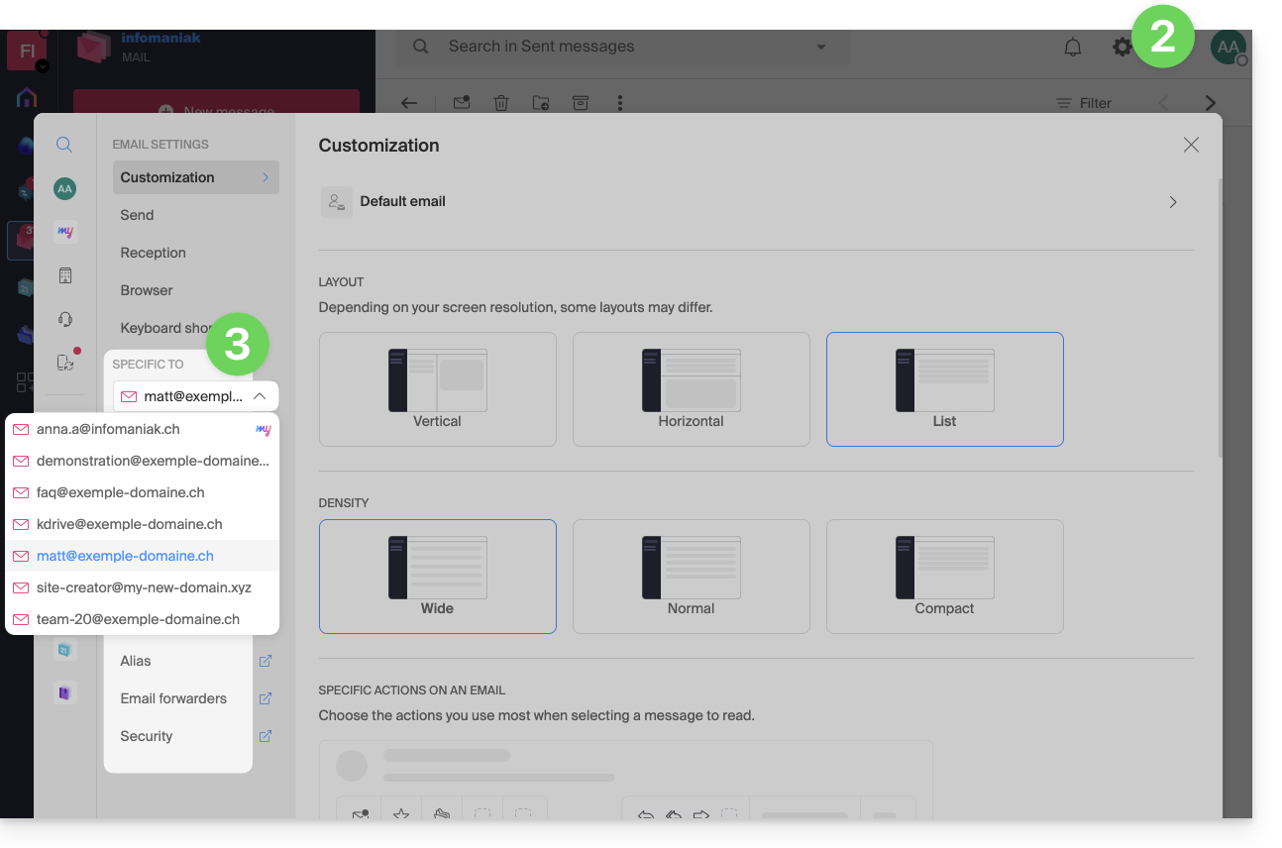This screenshot has width=1282, height=848.
Task: Go to previous message with left chevron
Action: pyautogui.click(x=1163, y=103)
